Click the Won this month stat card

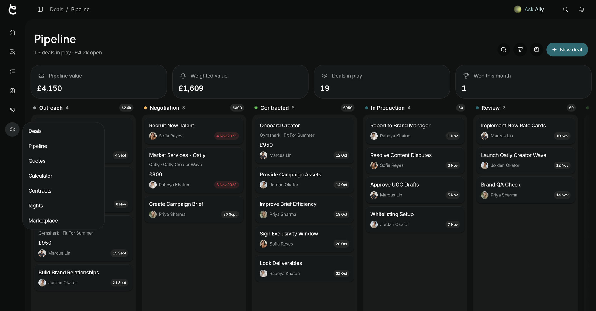[523, 82]
